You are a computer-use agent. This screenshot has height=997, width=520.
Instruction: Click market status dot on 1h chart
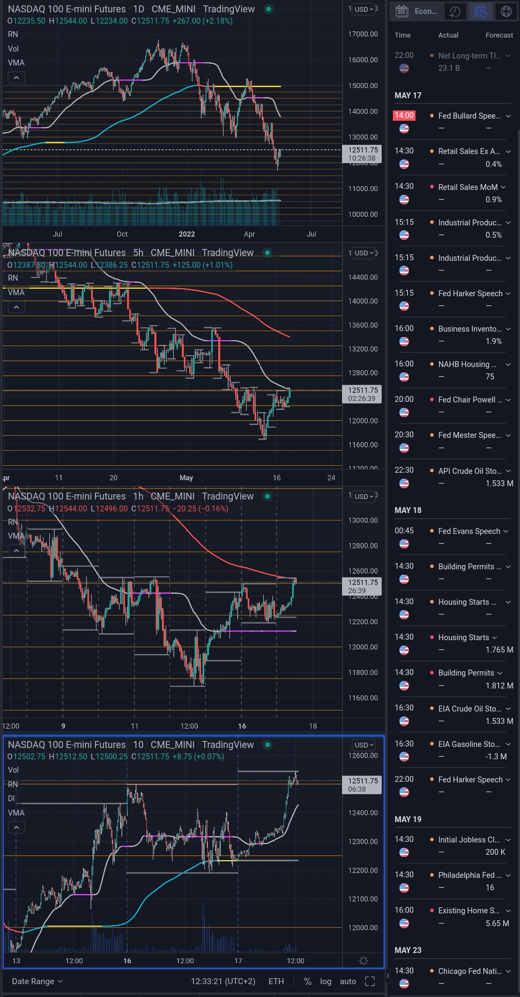coord(268,496)
